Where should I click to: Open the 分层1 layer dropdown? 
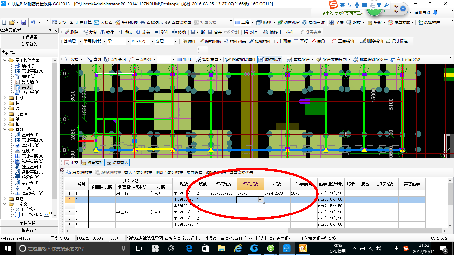(175, 41)
